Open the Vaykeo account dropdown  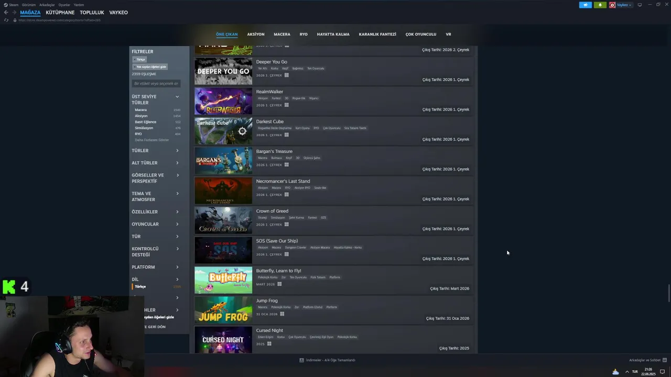pos(624,5)
